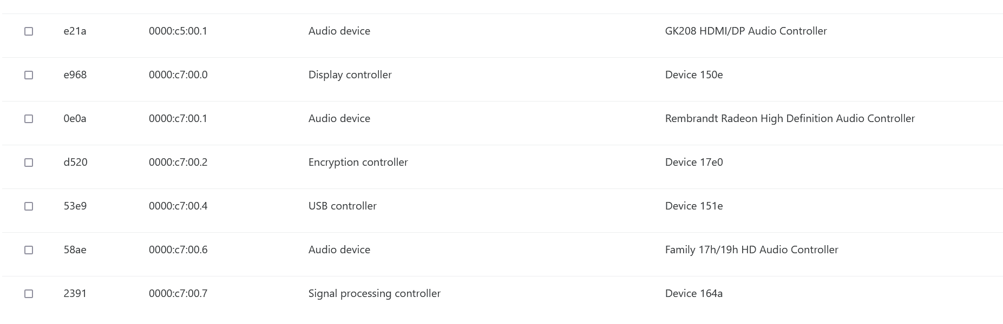
Task: Click Rembrandt Radeon High Definition Audio Controller
Action: [790, 118]
